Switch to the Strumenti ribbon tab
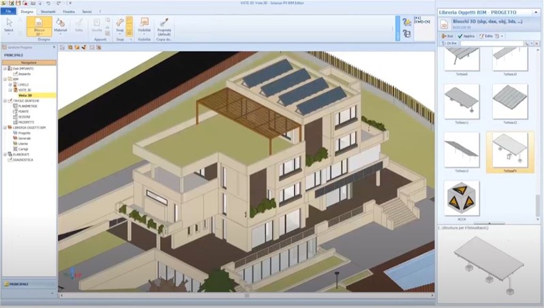Image resolution: width=544 pixels, height=308 pixels. tap(48, 12)
